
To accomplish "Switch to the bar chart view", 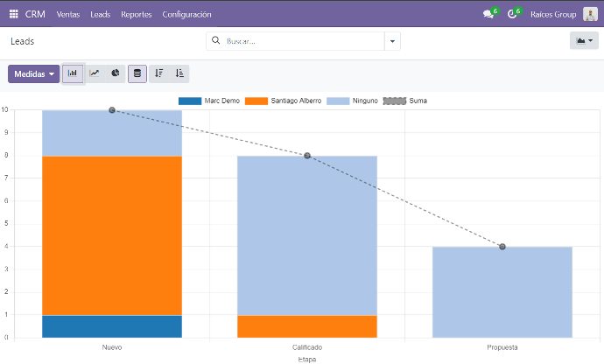I will [73, 74].
